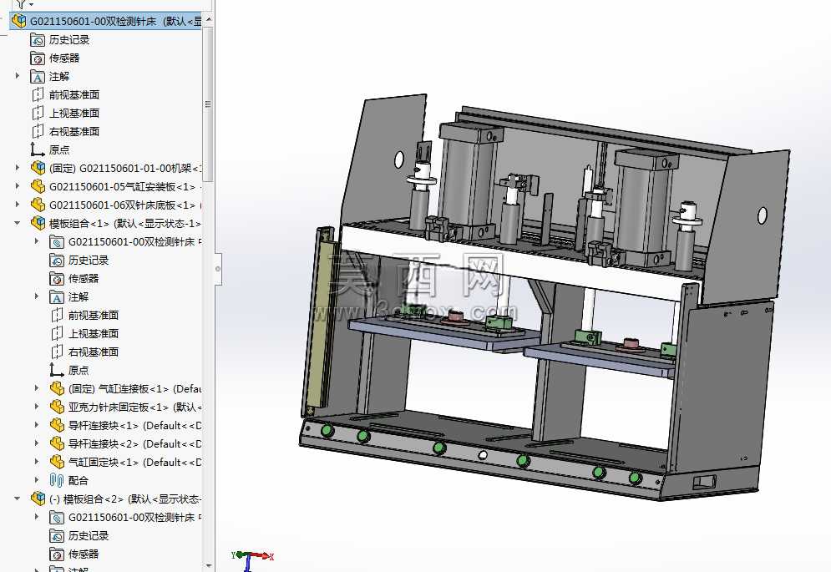Viewport: 831px width, 572px height.
Task: Click the top-level 历史记录 label
Action: pos(69,40)
